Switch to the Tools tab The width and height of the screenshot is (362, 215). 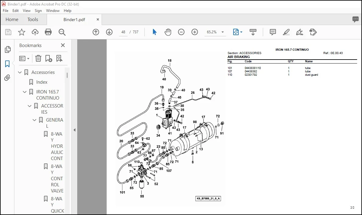[33, 20]
